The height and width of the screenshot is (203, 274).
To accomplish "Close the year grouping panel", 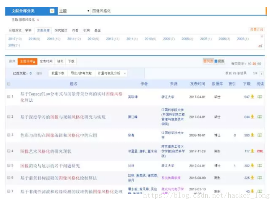I will [262, 36].
